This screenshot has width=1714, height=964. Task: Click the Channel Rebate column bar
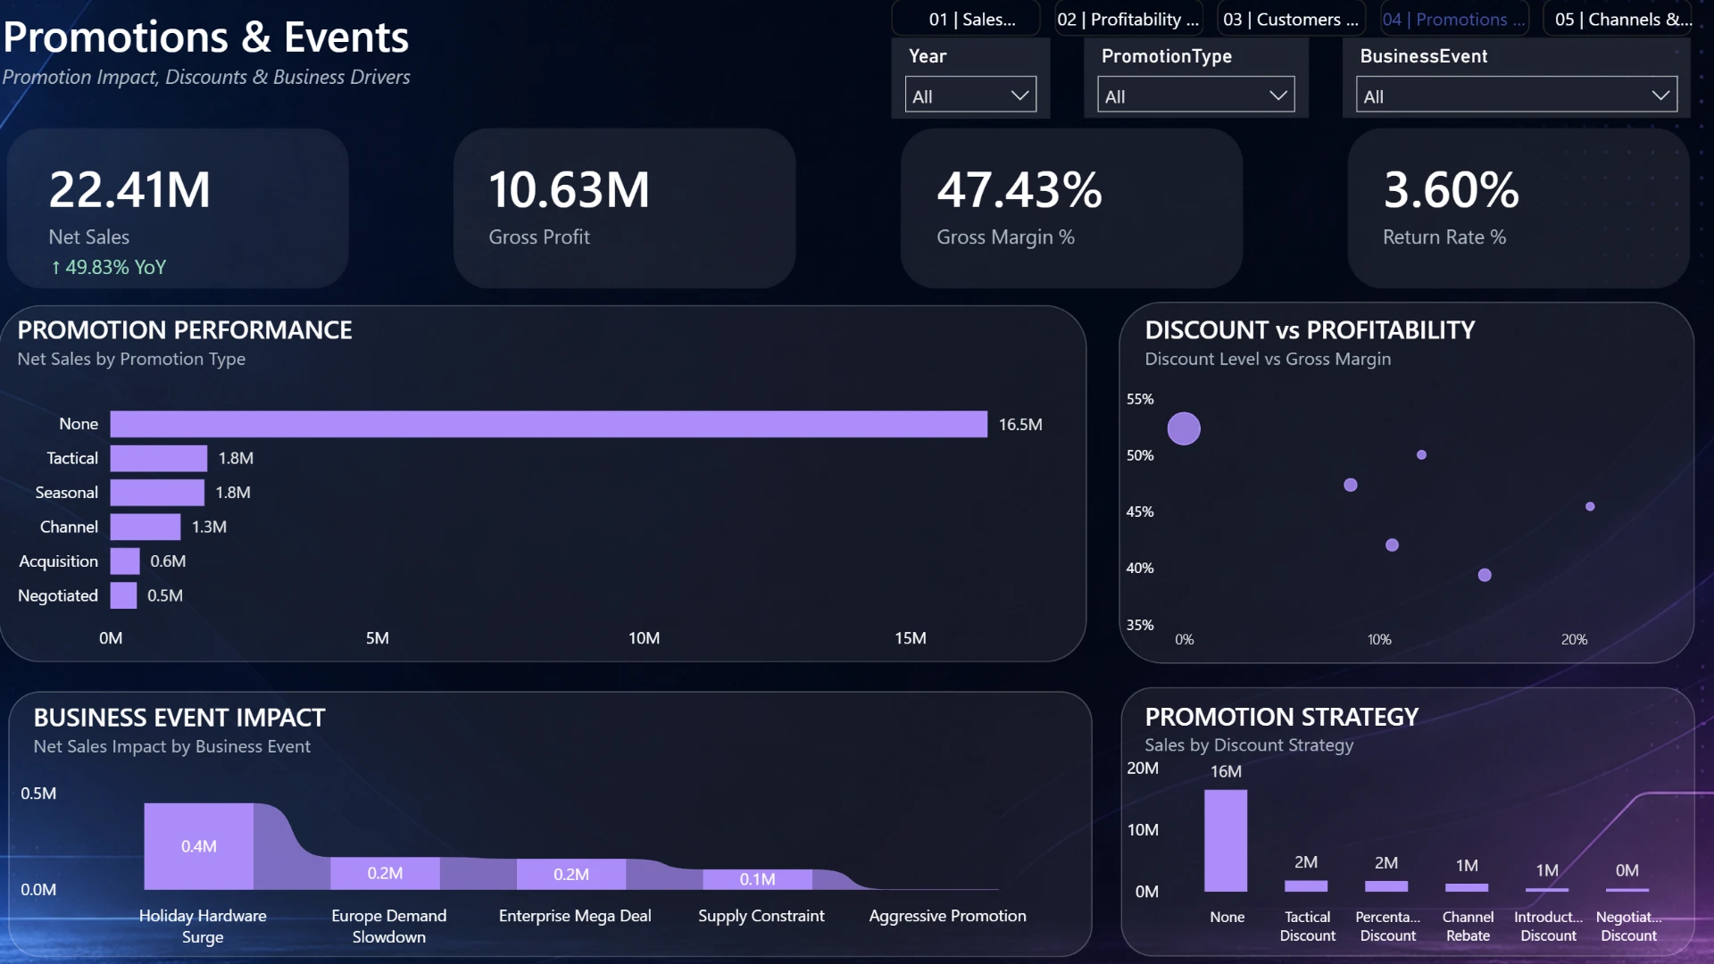click(1467, 888)
